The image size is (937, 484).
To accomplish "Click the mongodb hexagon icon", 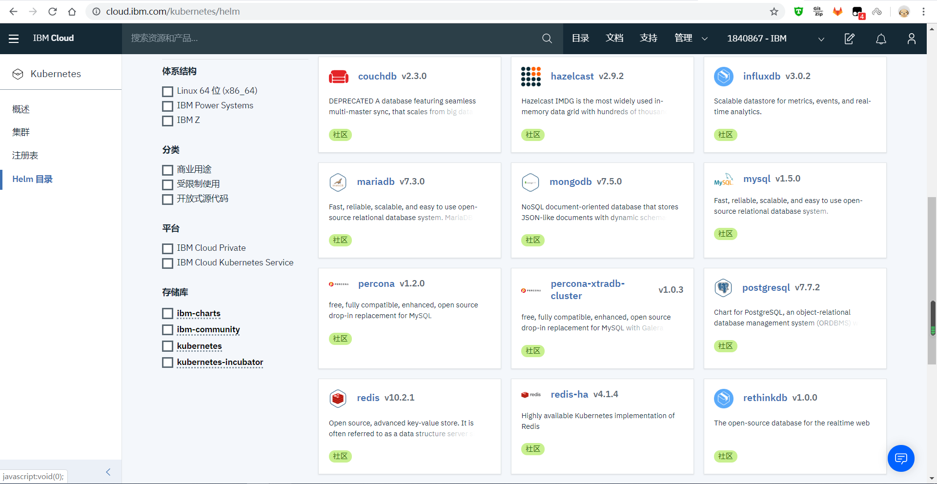I will point(530,182).
